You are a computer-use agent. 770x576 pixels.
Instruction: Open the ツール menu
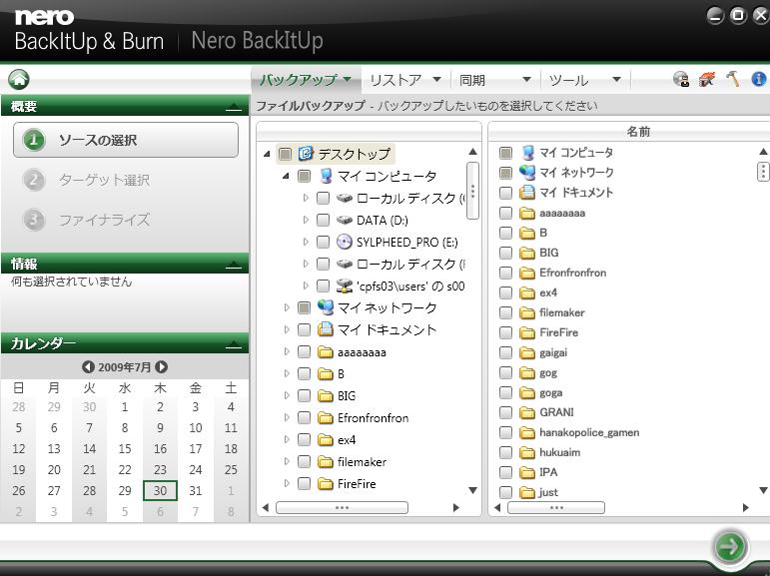coord(585,80)
